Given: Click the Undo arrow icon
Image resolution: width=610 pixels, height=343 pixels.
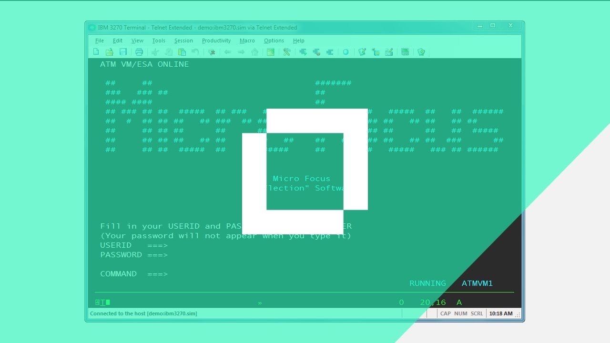Looking at the screenshot, I should pyautogui.click(x=195, y=52).
